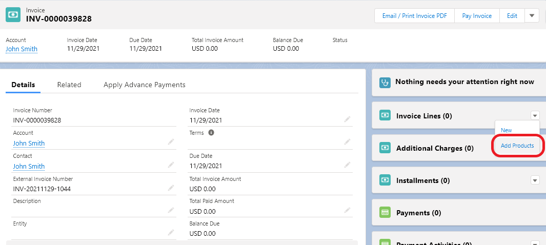Click the Pay Invoice button

[x=477, y=16]
